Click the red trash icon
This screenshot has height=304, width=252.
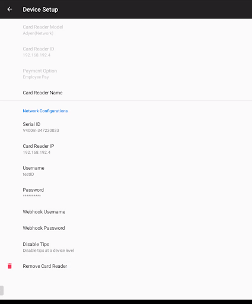pyautogui.click(x=9, y=266)
